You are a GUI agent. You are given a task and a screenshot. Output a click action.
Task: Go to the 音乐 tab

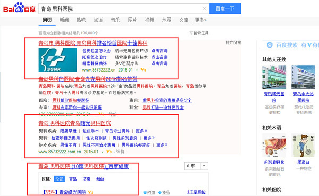(x=115, y=20)
